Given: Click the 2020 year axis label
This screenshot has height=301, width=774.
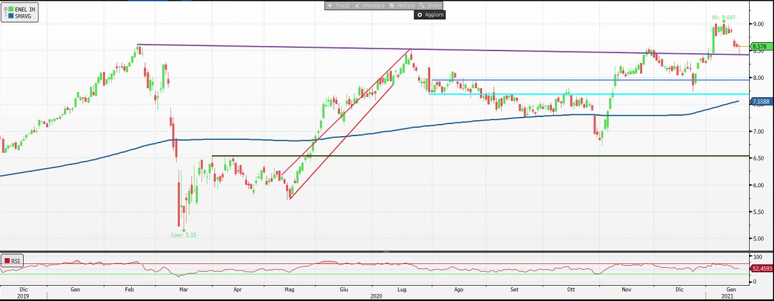Looking at the screenshot, I should click(376, 297).
